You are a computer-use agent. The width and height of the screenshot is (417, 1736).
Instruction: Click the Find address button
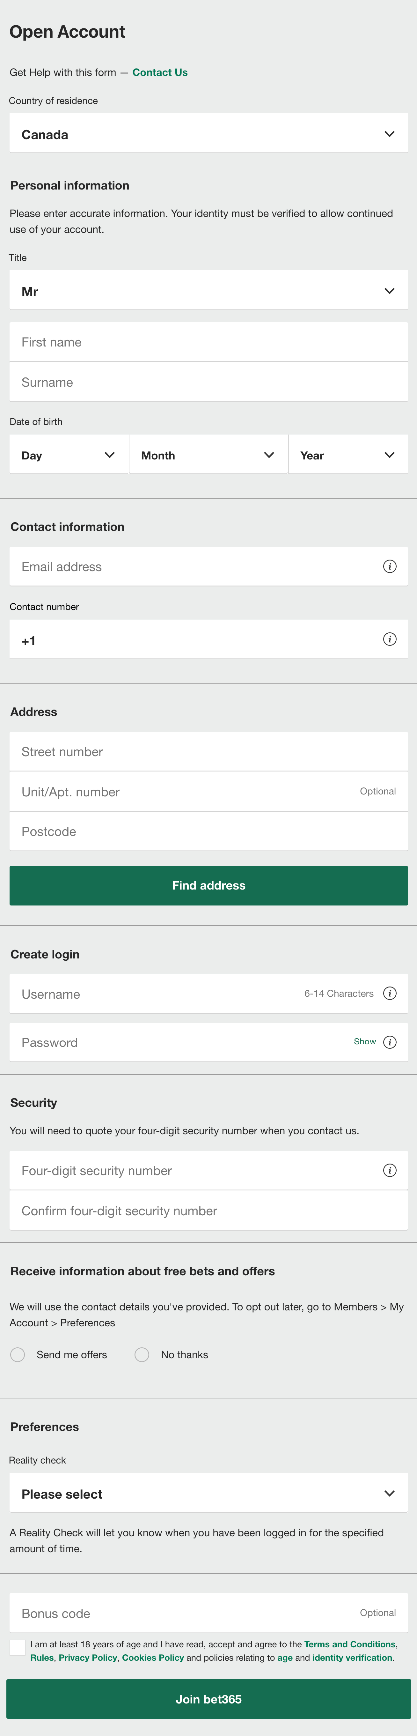coord(209,885)
